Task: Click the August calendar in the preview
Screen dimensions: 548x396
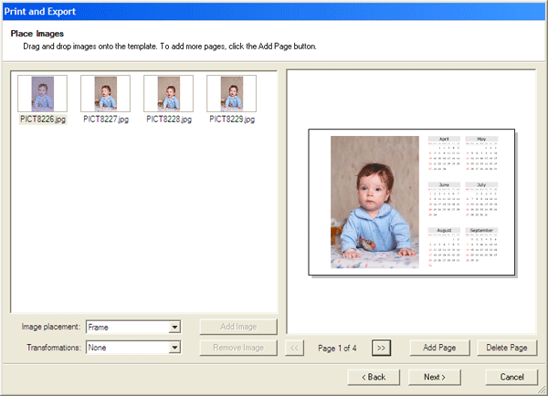Action: click(444, 247)
